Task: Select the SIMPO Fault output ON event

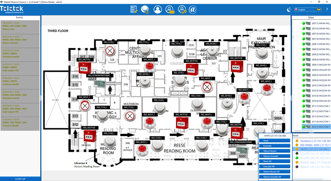Action: click(20, 69)
